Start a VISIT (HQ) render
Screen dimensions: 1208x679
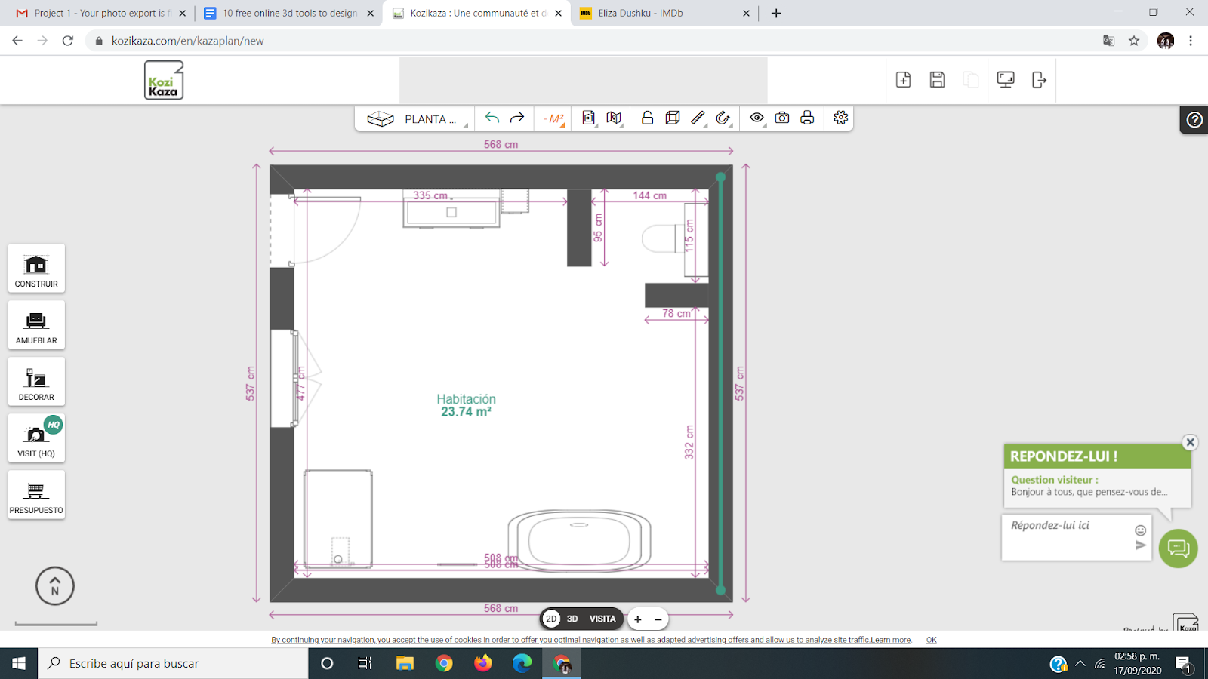pyautogui.click(x=36, y=438)
